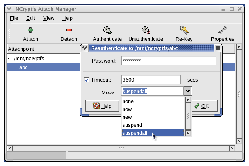Open the Reauthenticate dialog window menu arrow
This screenshot has width=249, height=166.
click(85, 48)
